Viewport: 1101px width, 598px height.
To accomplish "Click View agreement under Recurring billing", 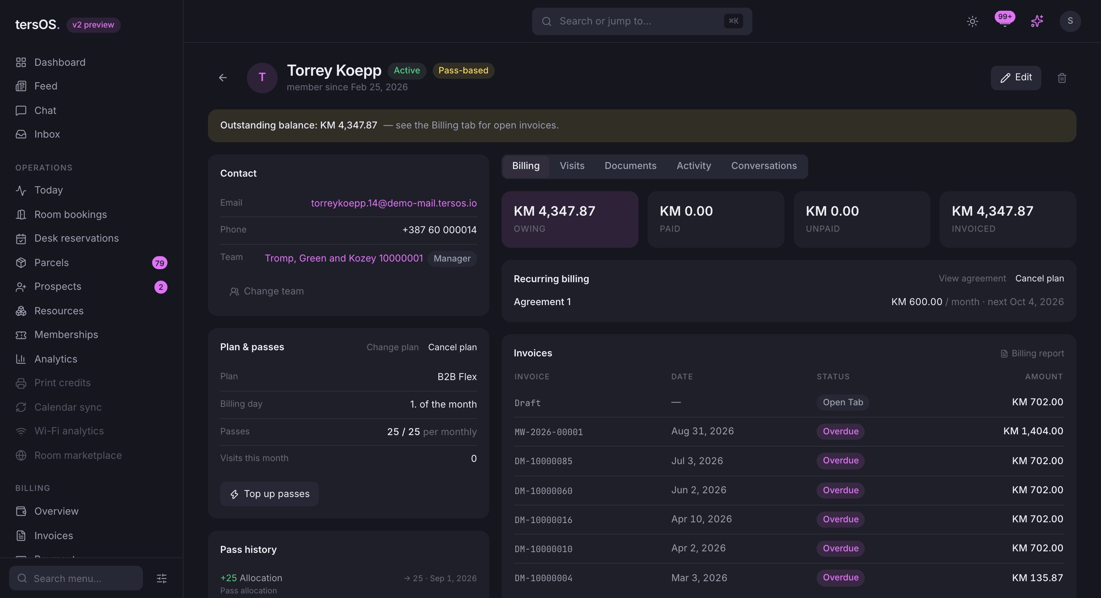I will [972, 279].
